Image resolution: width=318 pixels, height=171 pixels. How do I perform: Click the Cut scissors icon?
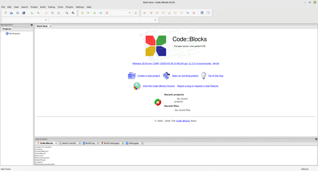46,13
